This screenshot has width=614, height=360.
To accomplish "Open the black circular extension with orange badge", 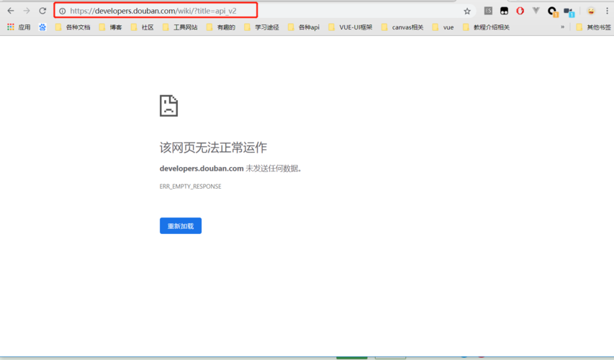I will click(553, 12).
